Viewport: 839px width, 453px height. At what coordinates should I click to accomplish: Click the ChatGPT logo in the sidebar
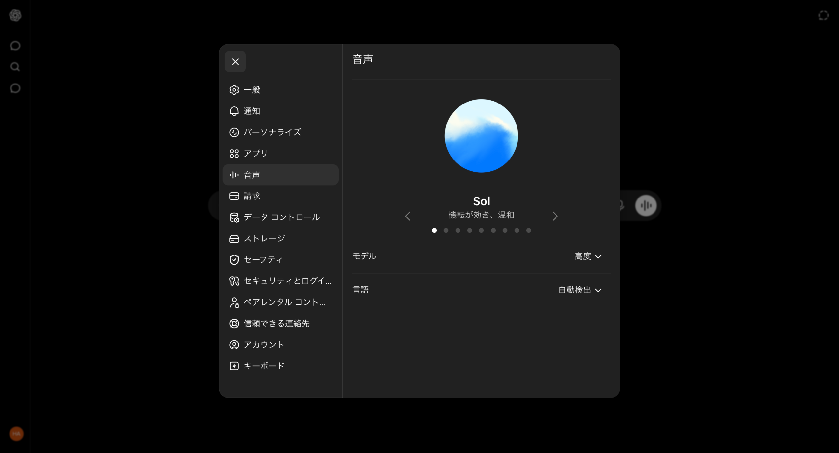pos(15,15)
